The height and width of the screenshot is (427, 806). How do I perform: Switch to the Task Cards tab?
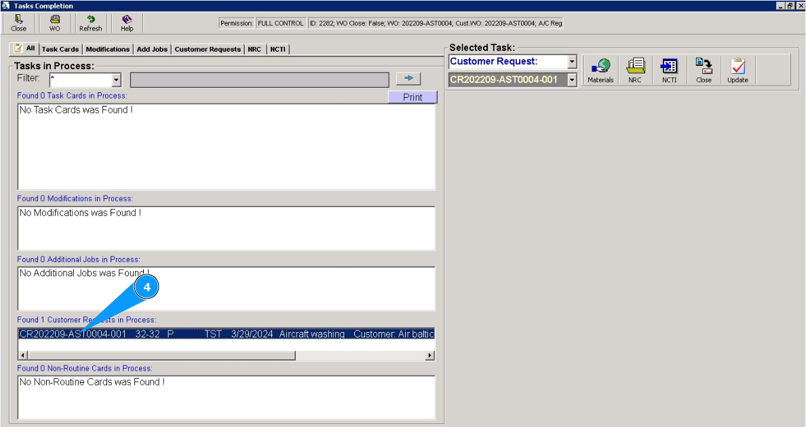point(60,50)
